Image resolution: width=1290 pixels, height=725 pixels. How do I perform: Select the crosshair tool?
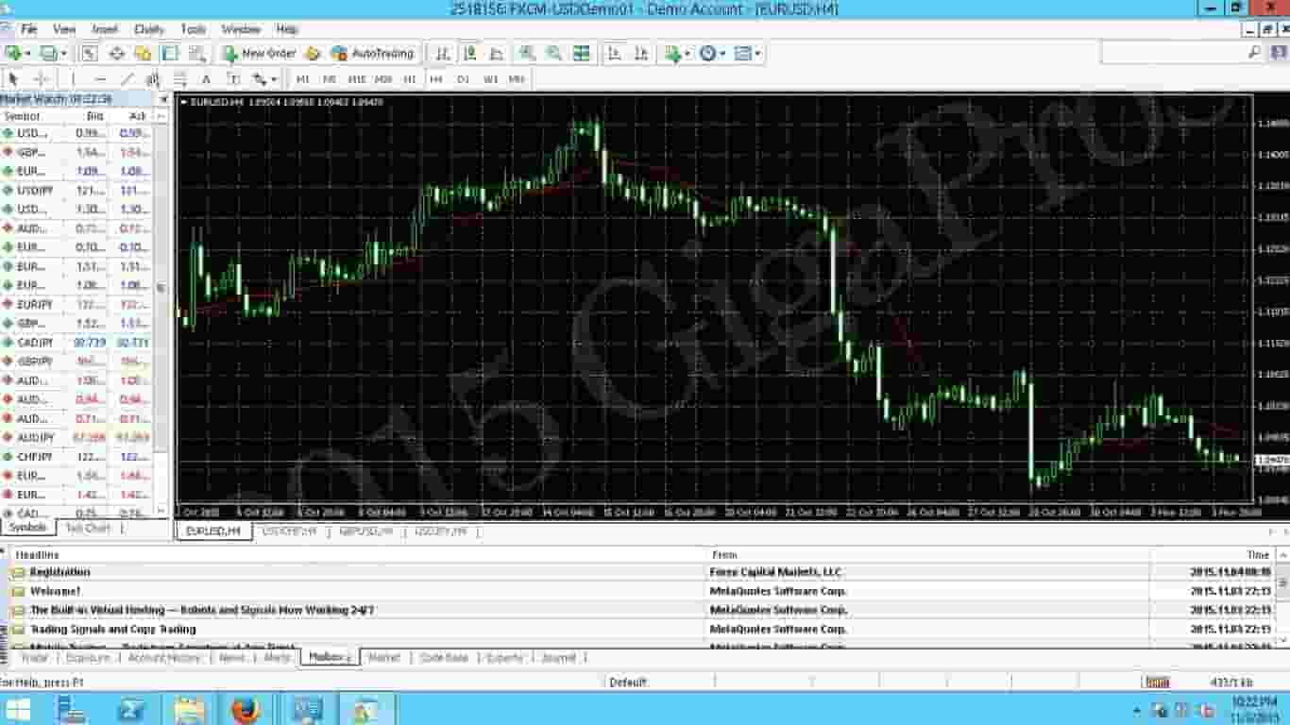41,79
